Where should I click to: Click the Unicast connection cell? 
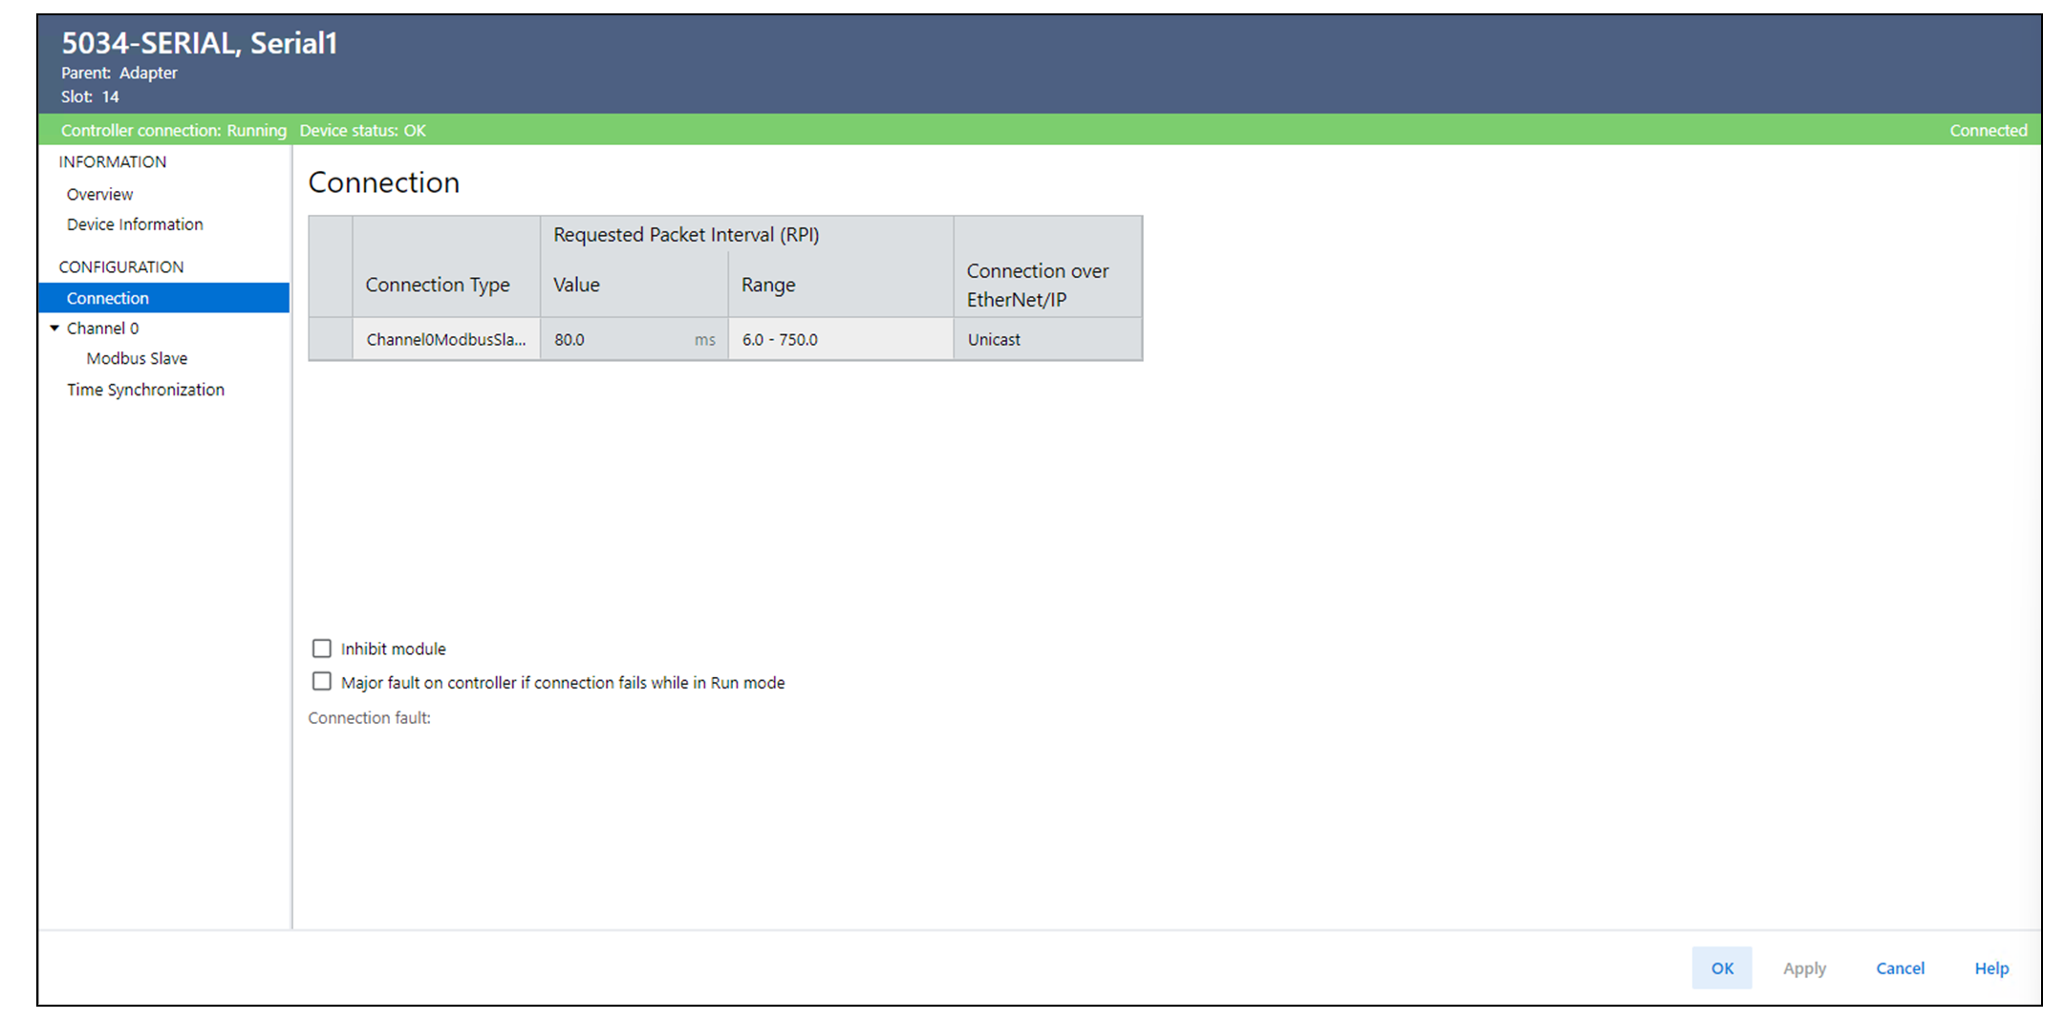[1046, 340]
